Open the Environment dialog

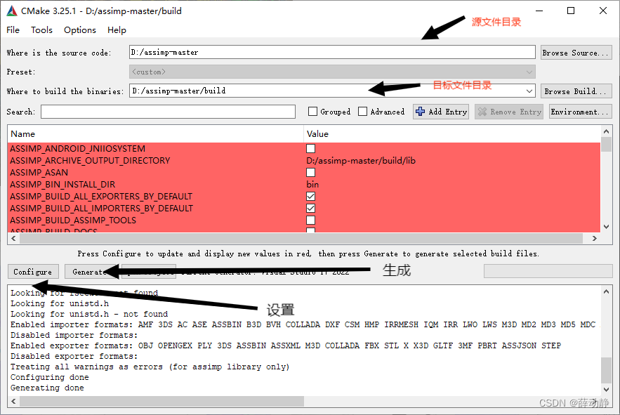click(x=580, y=111)
